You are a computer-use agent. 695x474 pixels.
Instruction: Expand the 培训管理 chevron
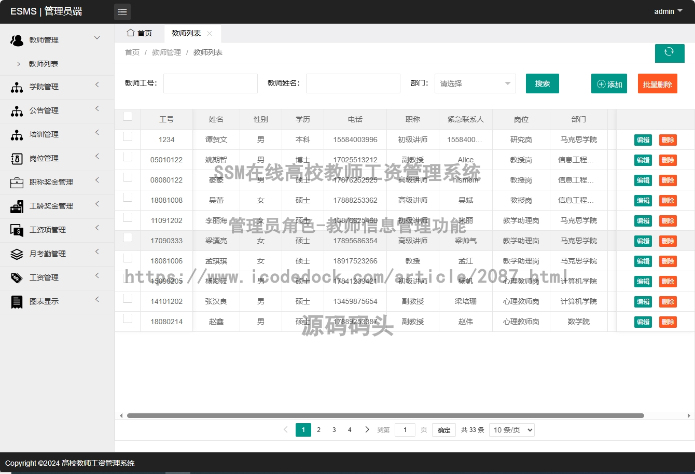(97, 133)
